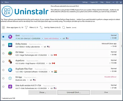Click the Close button

pos(106,92)
